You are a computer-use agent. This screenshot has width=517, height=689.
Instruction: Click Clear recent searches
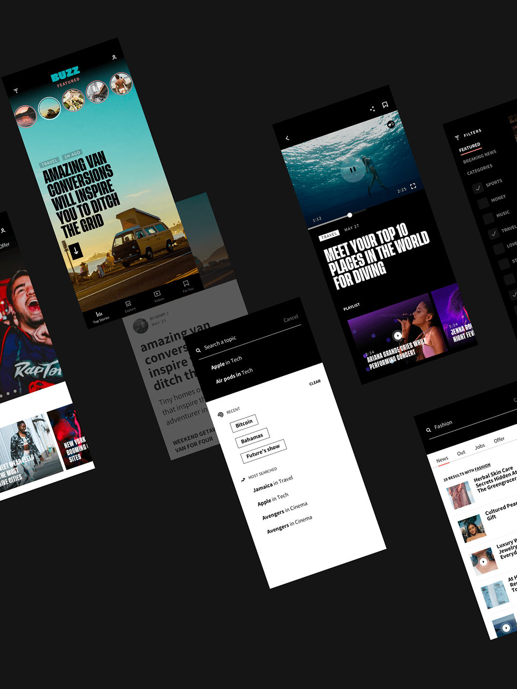tap(315, 383)
